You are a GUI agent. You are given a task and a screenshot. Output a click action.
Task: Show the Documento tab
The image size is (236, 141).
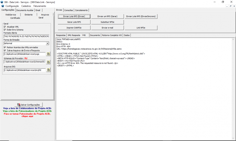coord(95,35)
